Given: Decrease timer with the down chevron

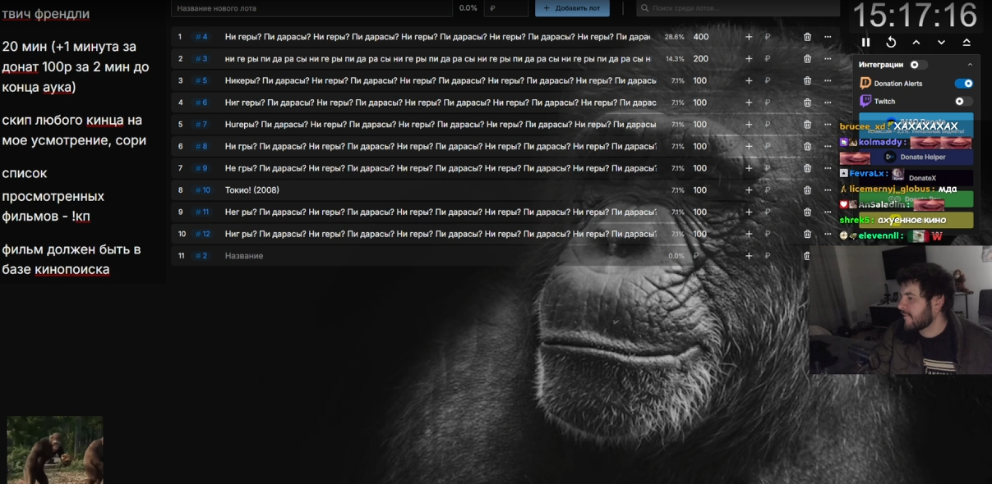Looking at the screenshot, I should [x=941, y=42].
